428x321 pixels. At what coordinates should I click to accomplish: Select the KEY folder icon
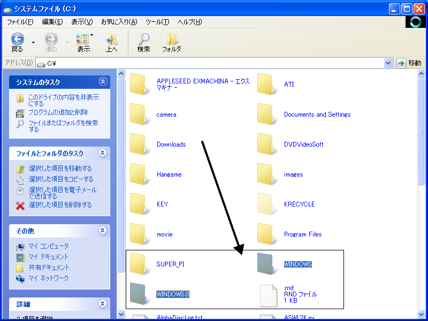tap(140, 204)
